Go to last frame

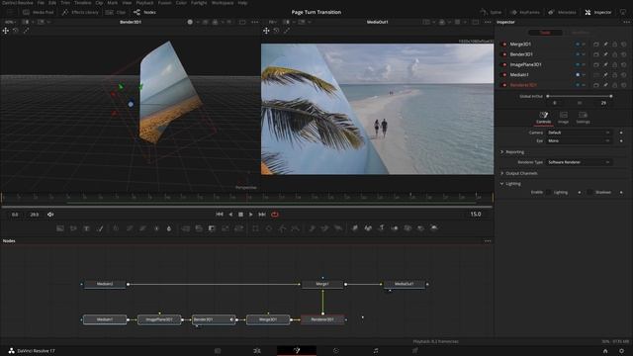pyautogui.click(x=262, y=215)
